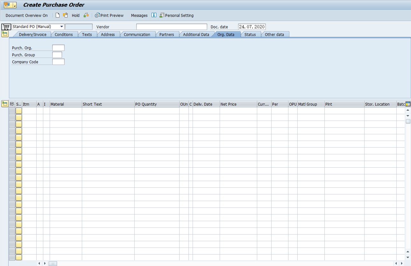Click the Vendor input field
The image size is (411, 266).
point(171,26)
